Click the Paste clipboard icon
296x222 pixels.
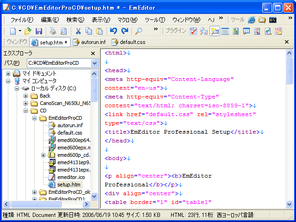[x=99, y=31]
